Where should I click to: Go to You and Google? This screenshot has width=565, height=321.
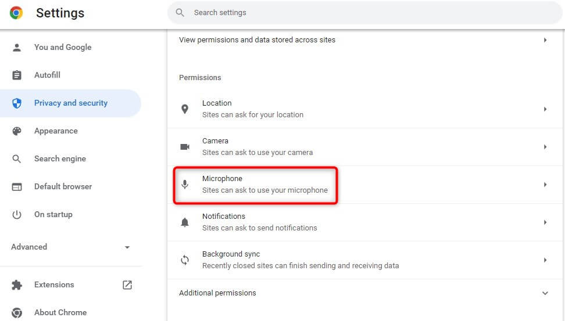pos(62,48)
